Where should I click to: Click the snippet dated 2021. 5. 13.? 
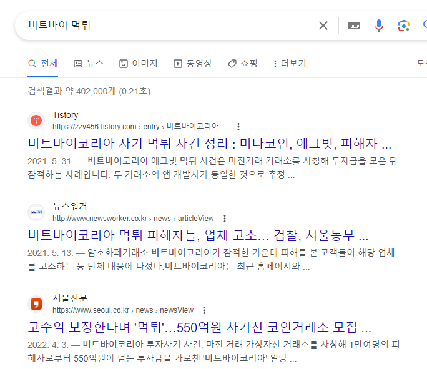tap(212, 259)
